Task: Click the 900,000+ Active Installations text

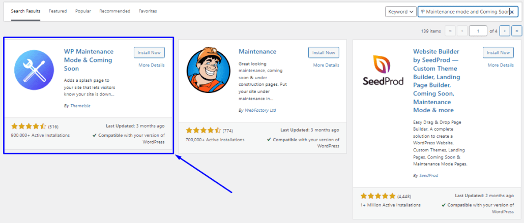Action: point(40,135)
